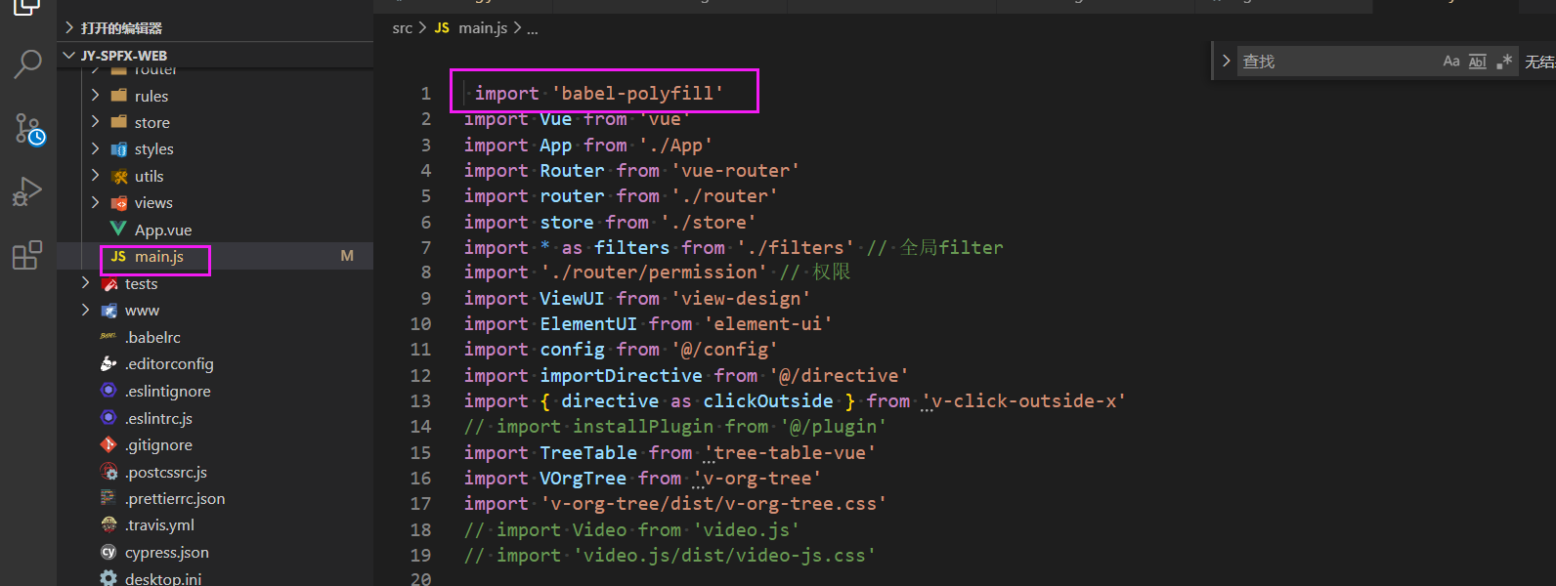1556x586 pixels.
Task: Click the .babelrc file icon
Action: (108, 337)
